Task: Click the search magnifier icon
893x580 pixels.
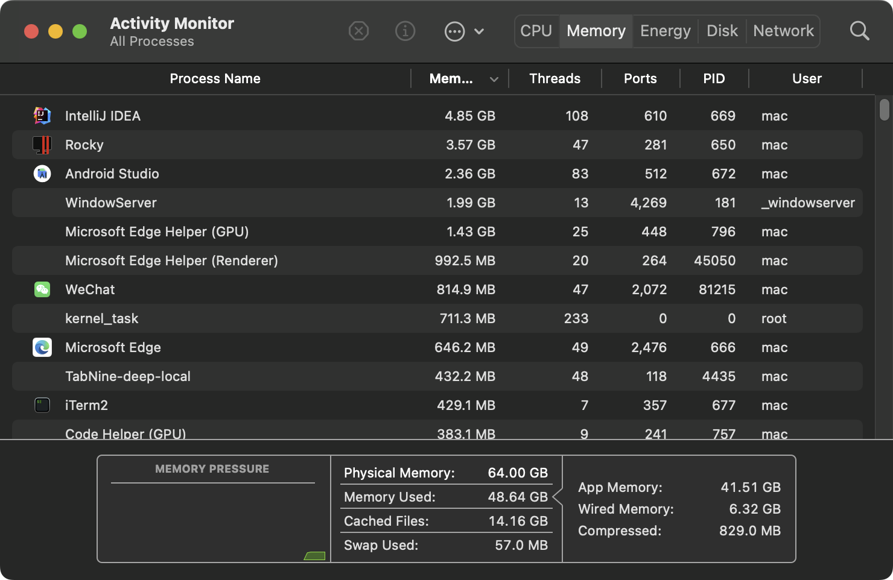Action: (859, 31)
